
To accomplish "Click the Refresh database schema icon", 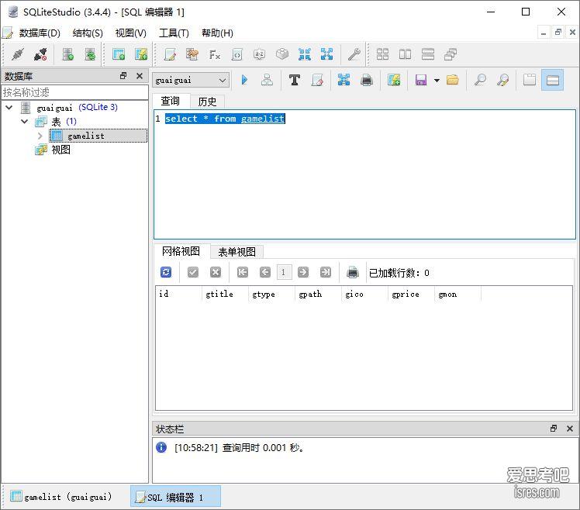I will [x=90, y=54].
